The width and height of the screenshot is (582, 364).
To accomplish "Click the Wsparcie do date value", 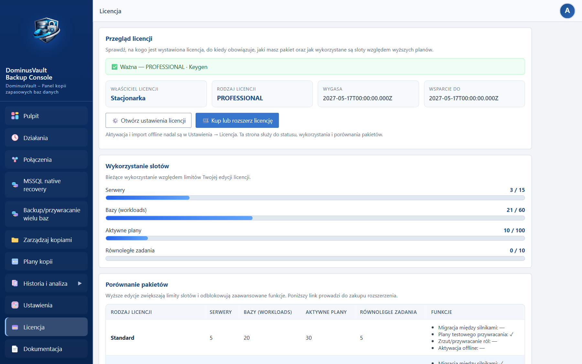I will click(x=464, y=98).
